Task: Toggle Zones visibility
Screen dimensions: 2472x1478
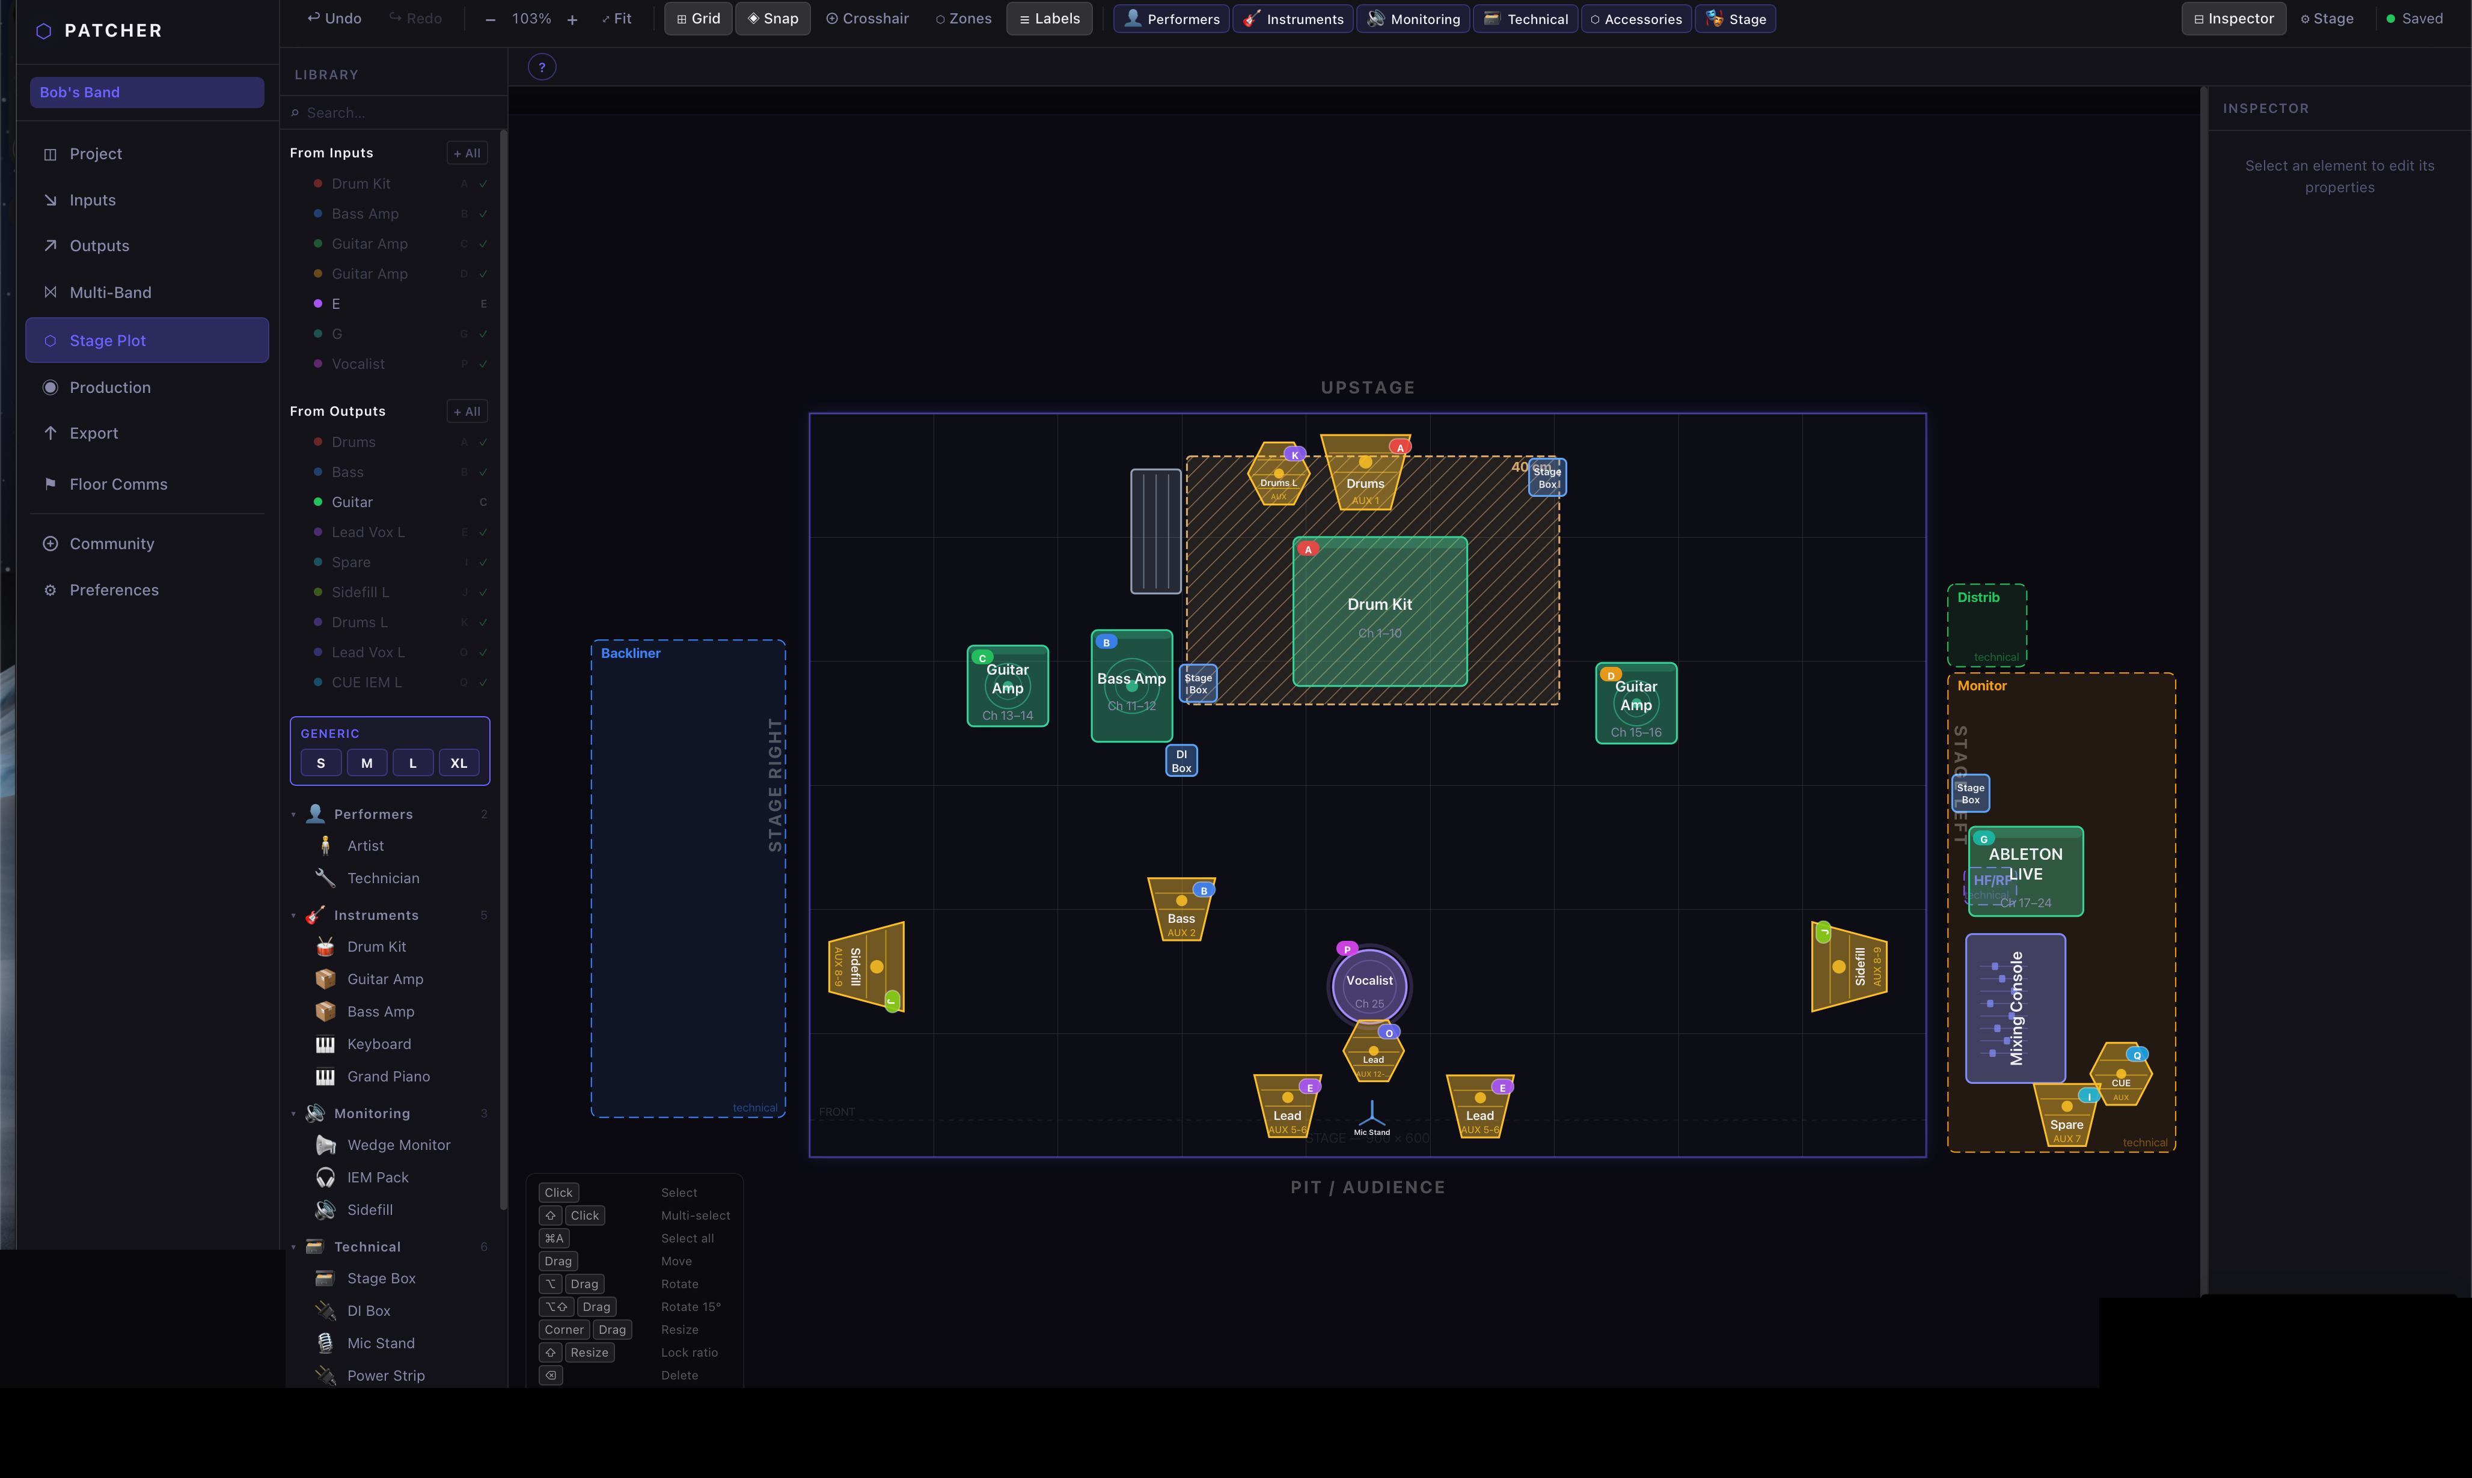Action: (964, 19)
